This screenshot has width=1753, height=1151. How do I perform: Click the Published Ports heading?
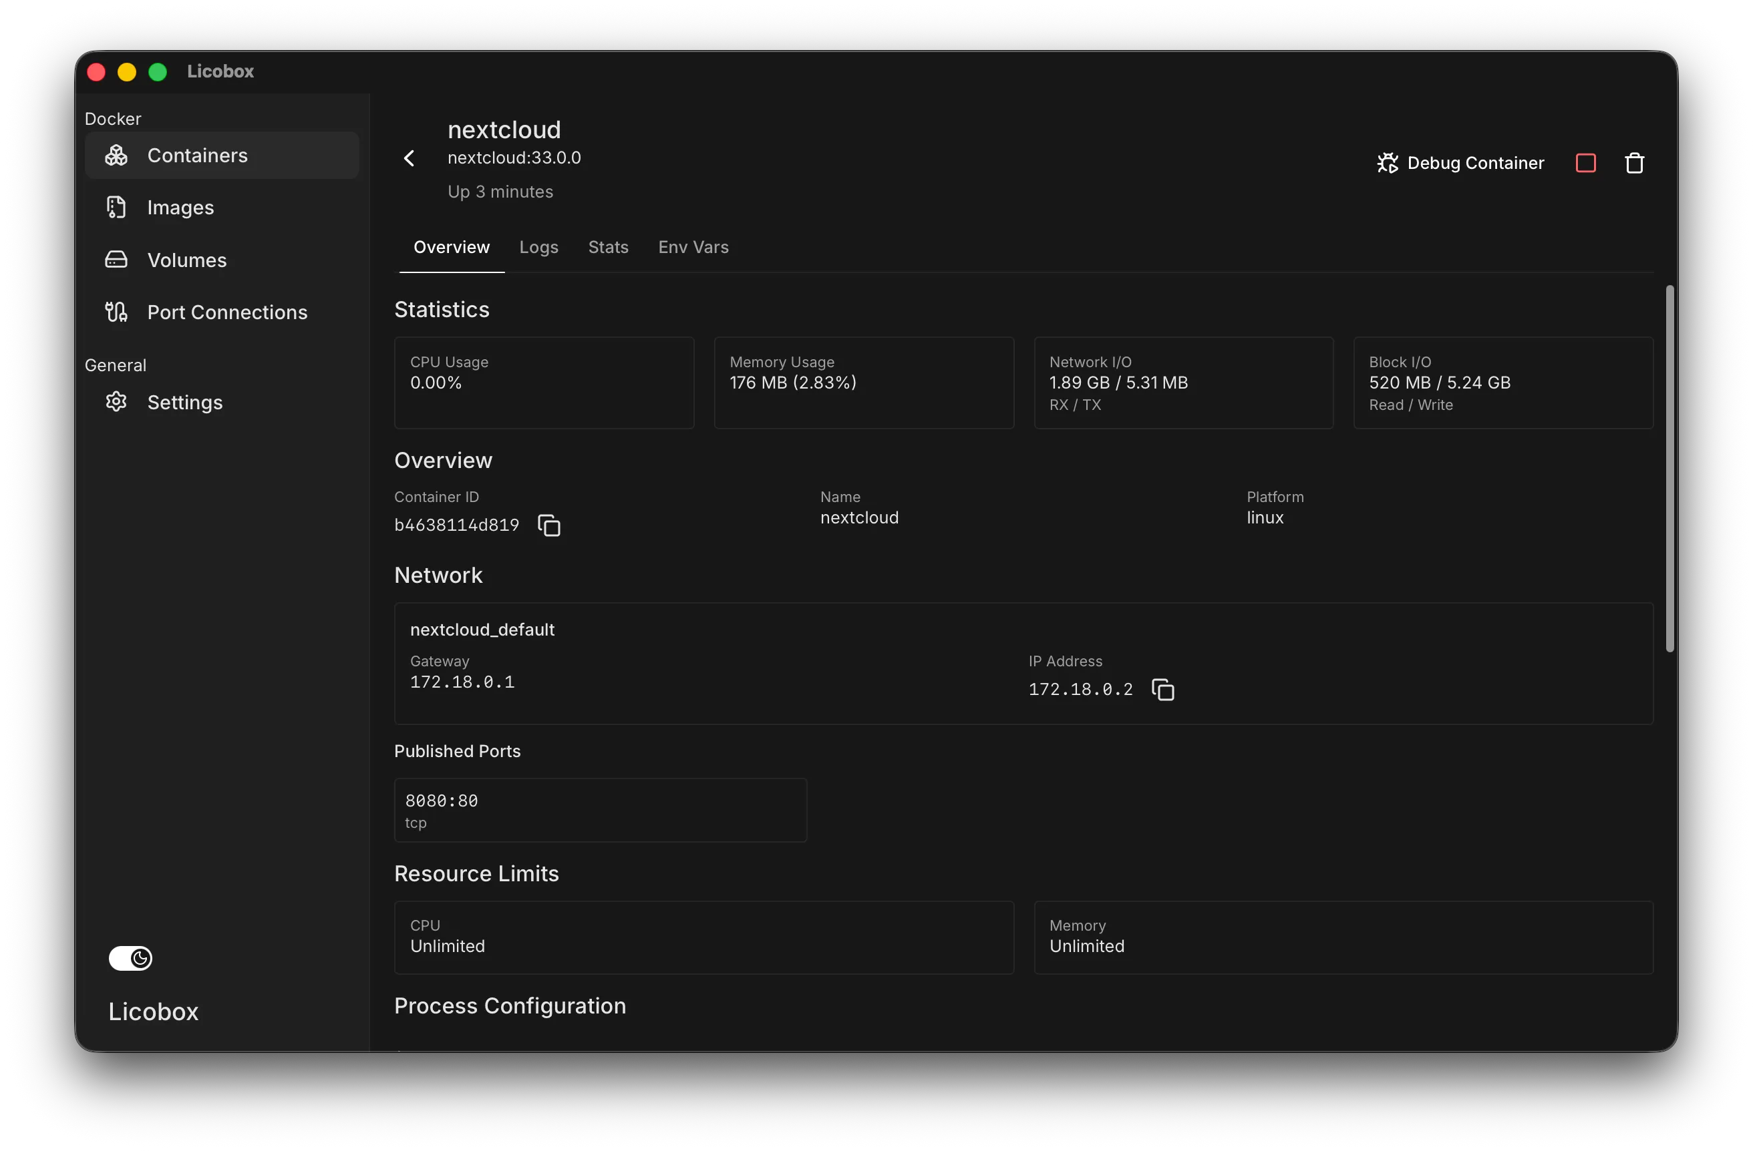click(x=457, y=750)
